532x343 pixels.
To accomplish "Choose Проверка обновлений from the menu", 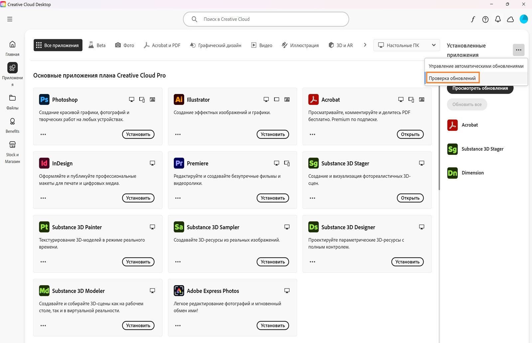I will (x=452, y=78).
